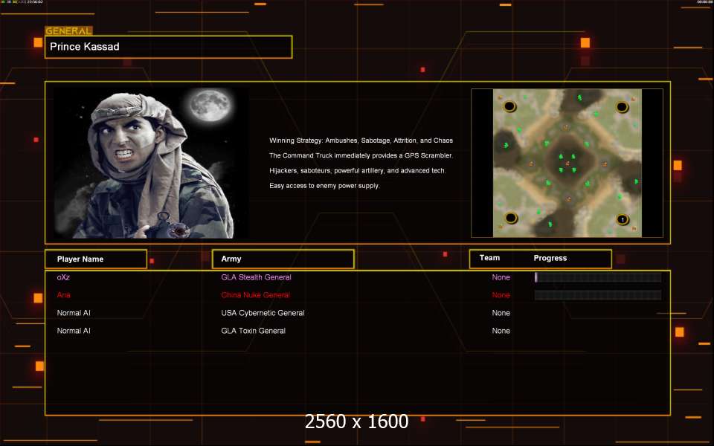Click the Winning Strategy description line
This screenshot has height=446, width=714.
361,140
